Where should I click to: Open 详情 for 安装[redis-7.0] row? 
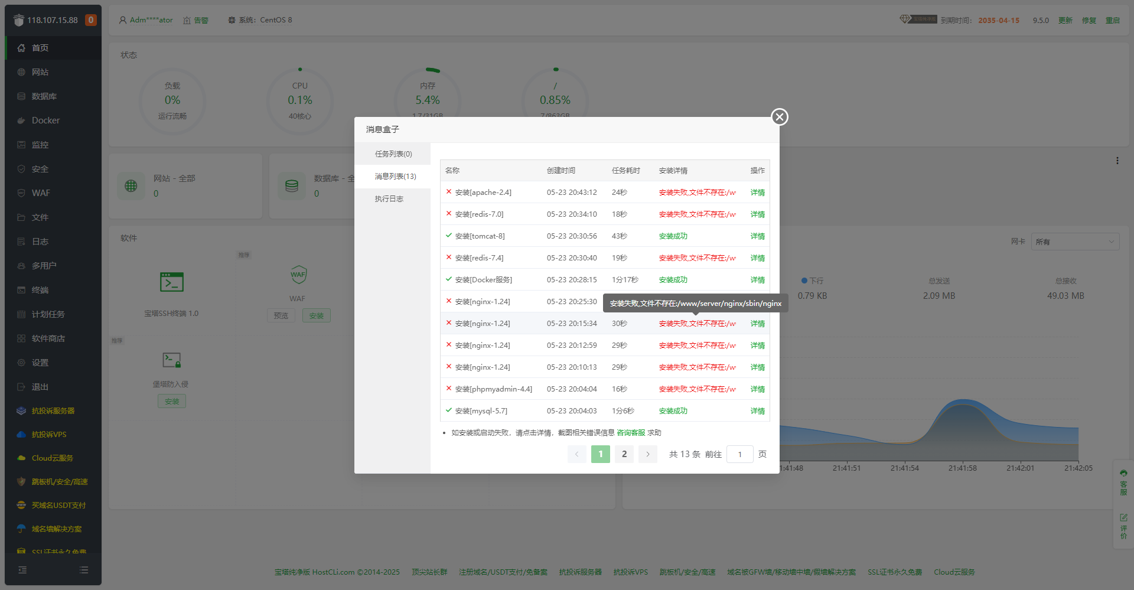coord(757,214)
